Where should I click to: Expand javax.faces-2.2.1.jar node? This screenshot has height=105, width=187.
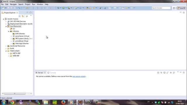(11, 36)
